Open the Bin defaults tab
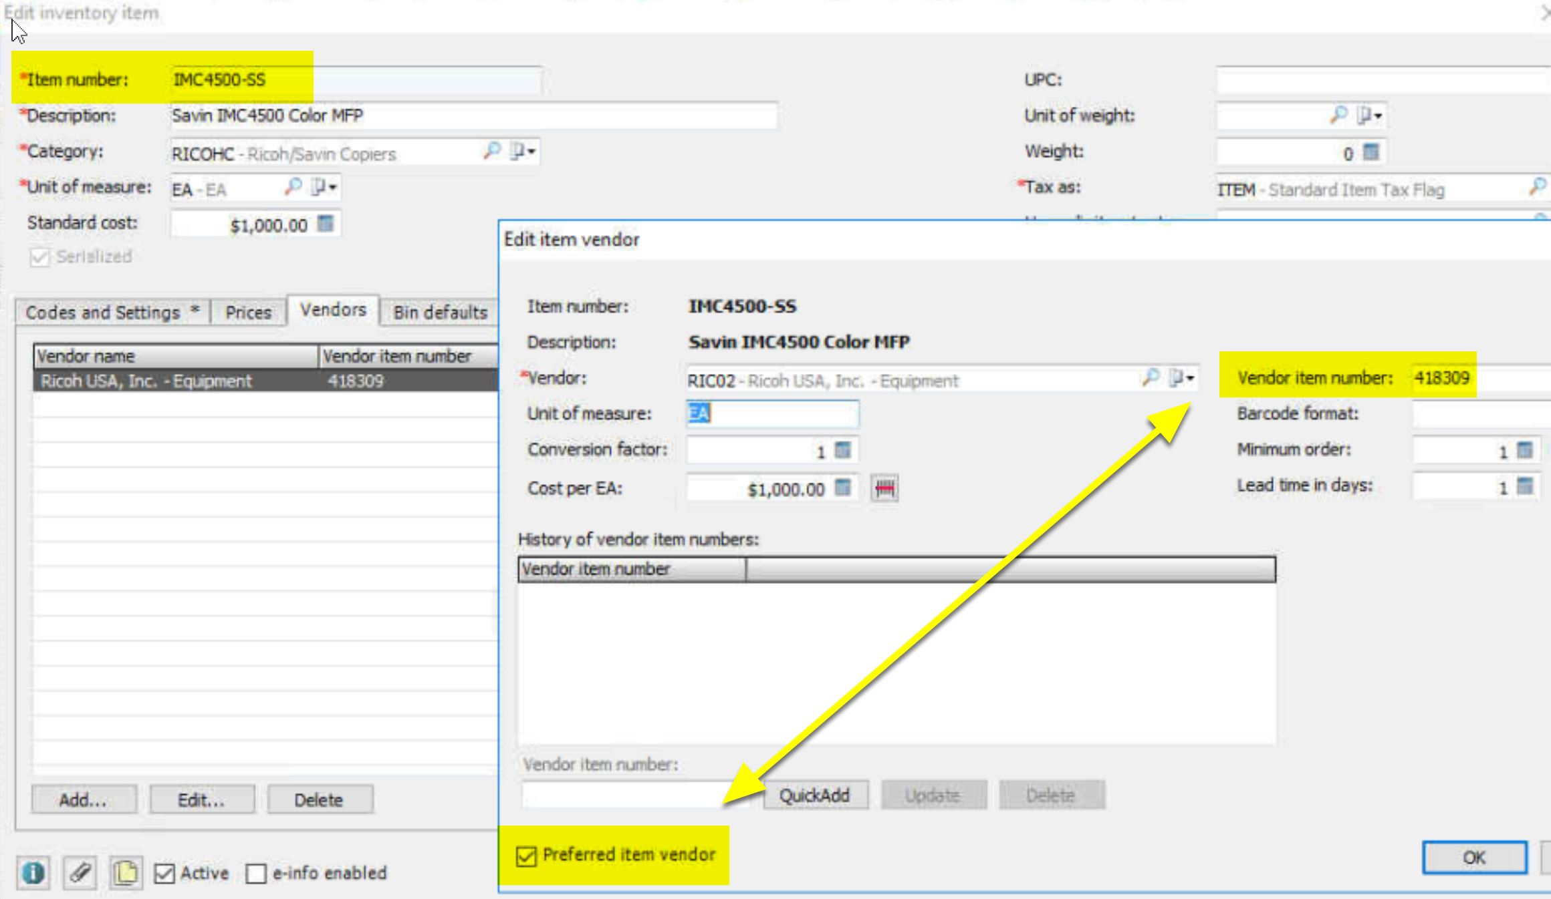 440,312
